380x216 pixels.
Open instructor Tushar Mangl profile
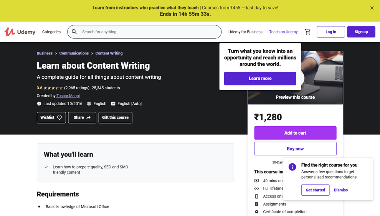coord(68,96)
